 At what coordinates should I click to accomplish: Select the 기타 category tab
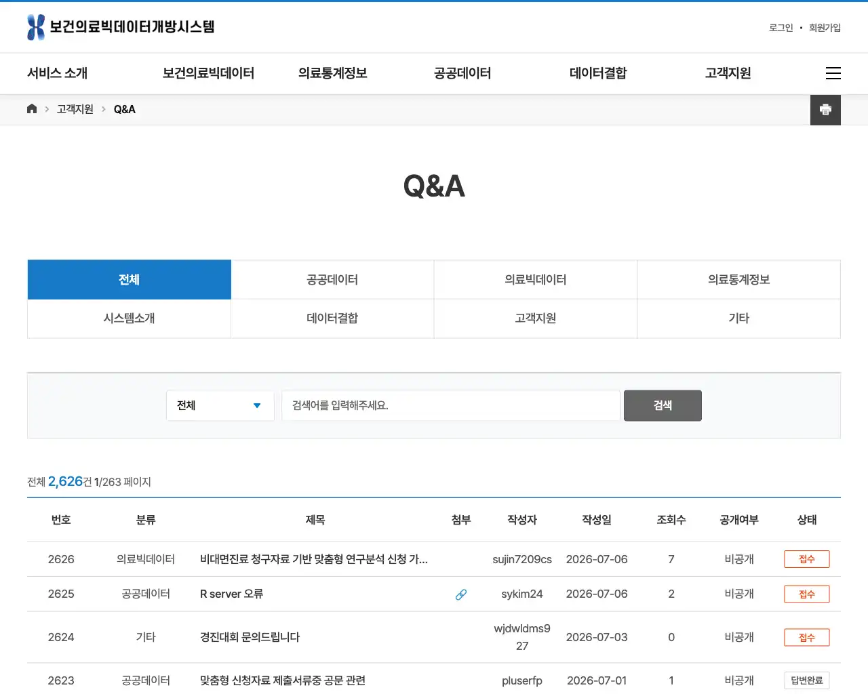tap(739, 319)
